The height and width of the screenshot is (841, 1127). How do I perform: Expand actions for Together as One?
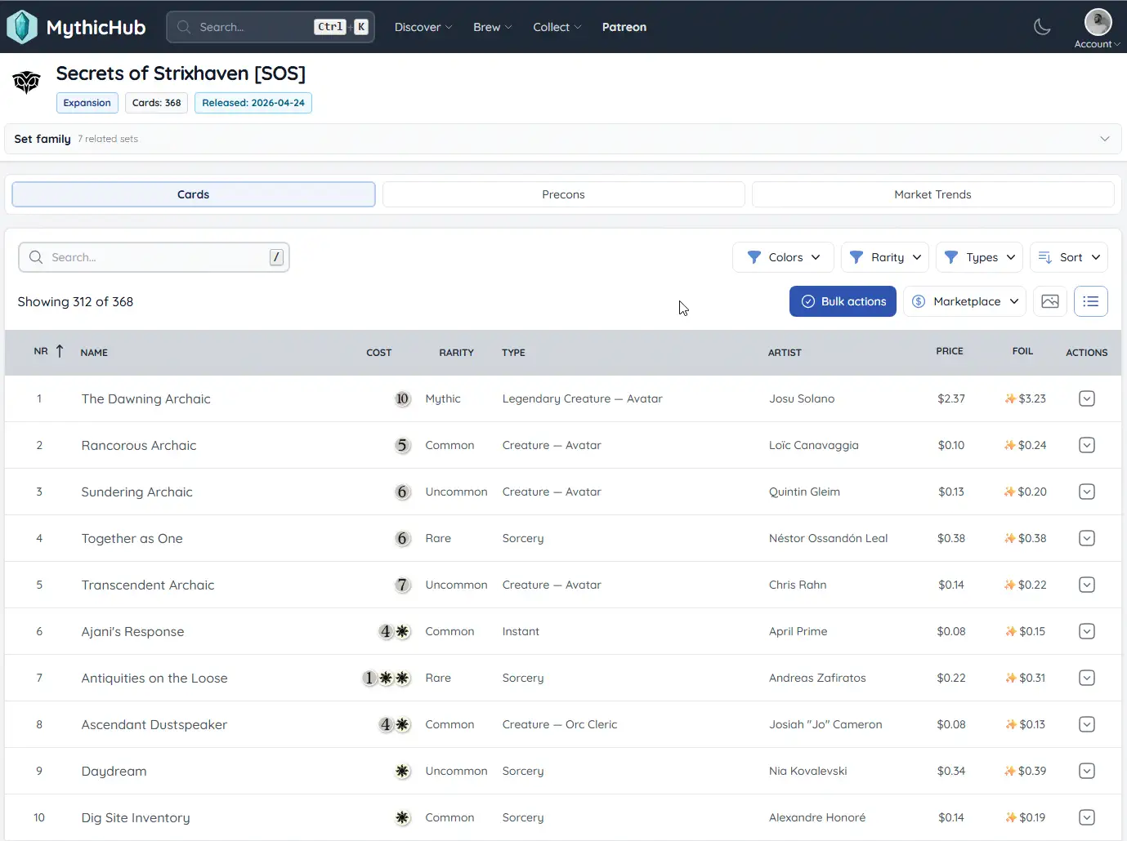[1086, 538]
